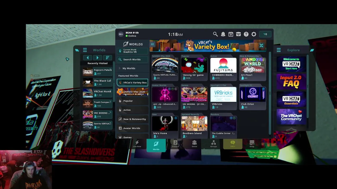Select Avatar Worlds category
Image resolution: width=337 pixels, height=189 pixels.
coord(132,128)
